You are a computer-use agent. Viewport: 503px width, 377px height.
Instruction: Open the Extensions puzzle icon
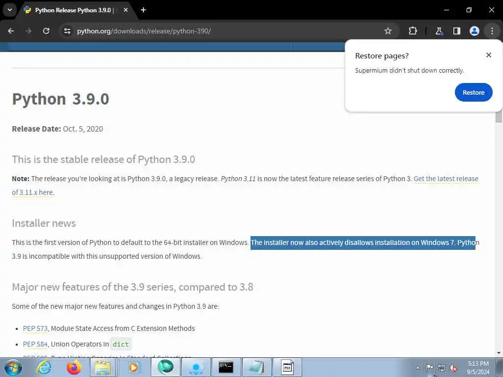pyautogui.click(x=413, y=31)
